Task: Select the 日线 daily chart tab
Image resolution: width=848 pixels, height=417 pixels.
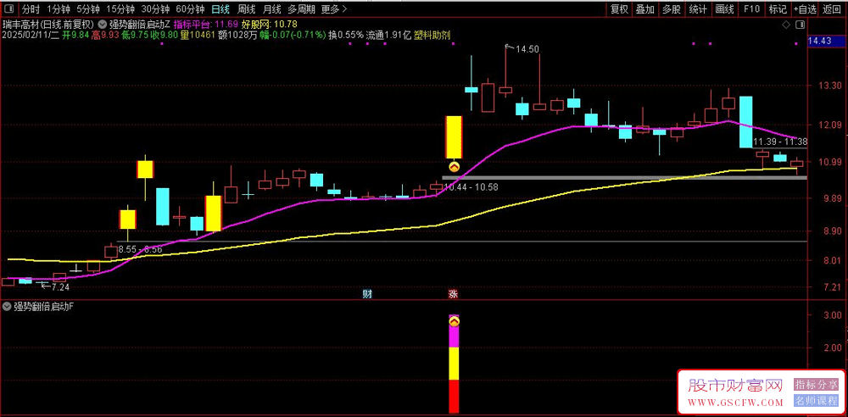Action: point(220,9)
